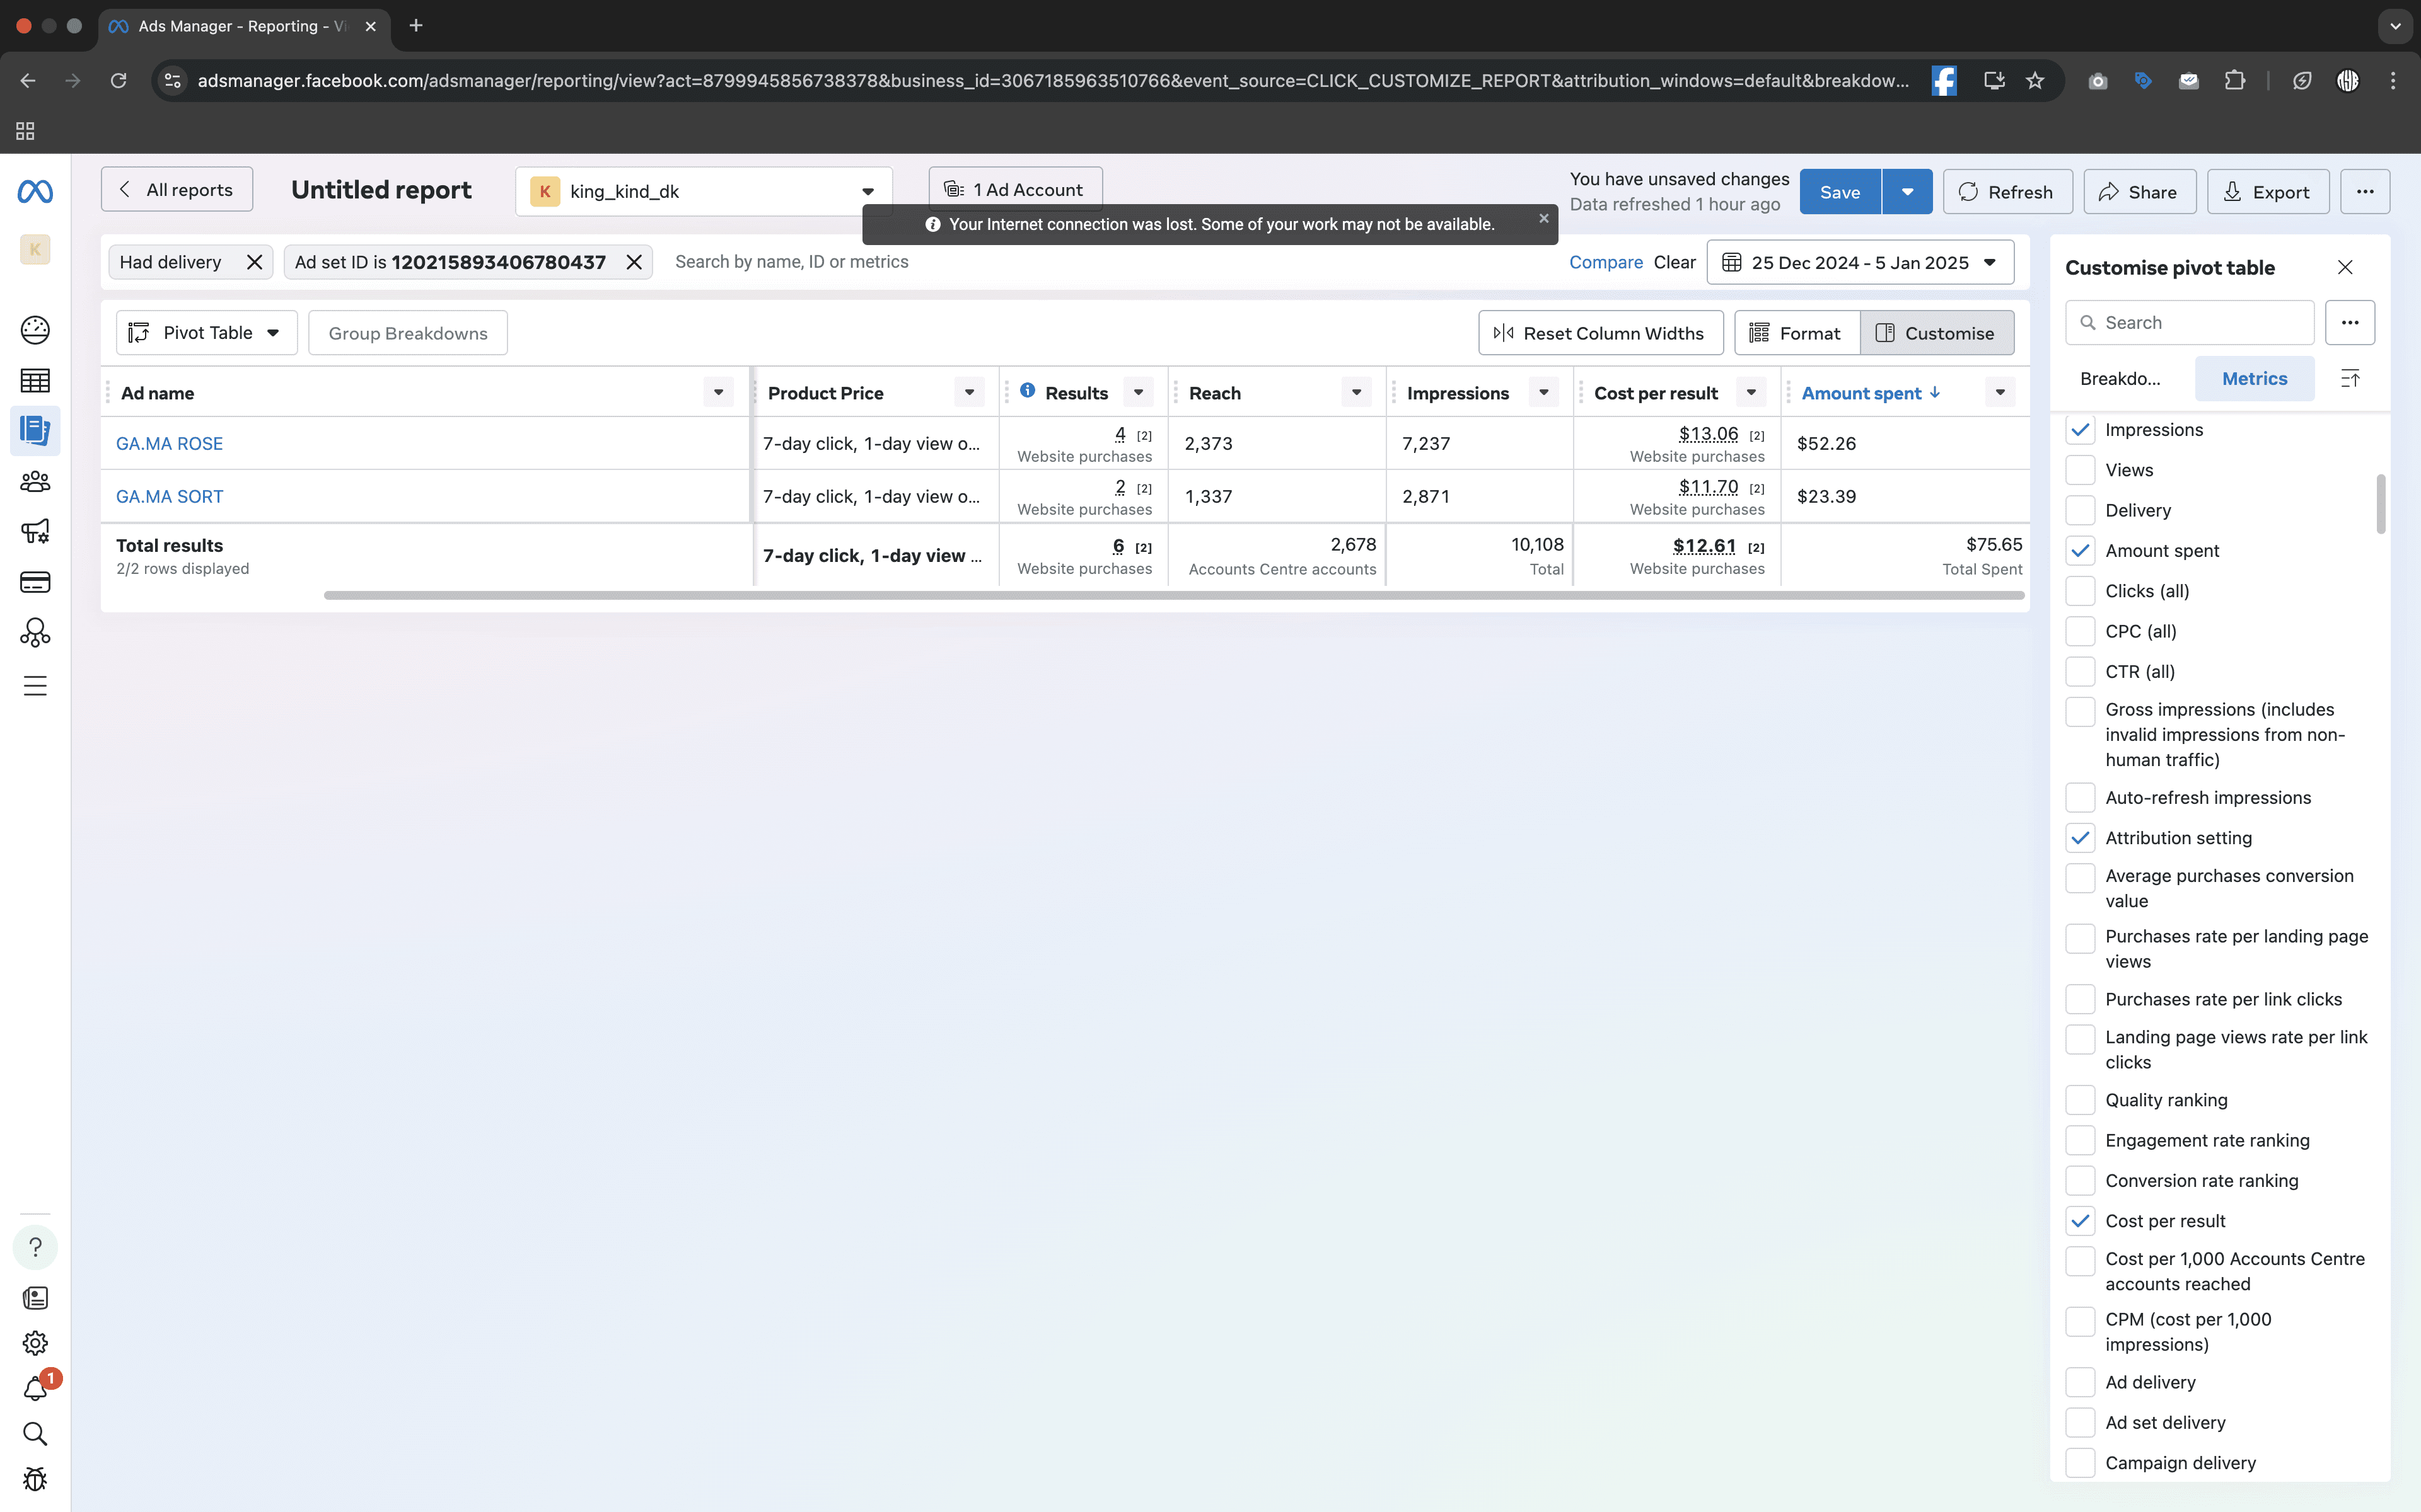
Task: Open the date range 25 Dec 2024 picker
Action: [1860, 262]
